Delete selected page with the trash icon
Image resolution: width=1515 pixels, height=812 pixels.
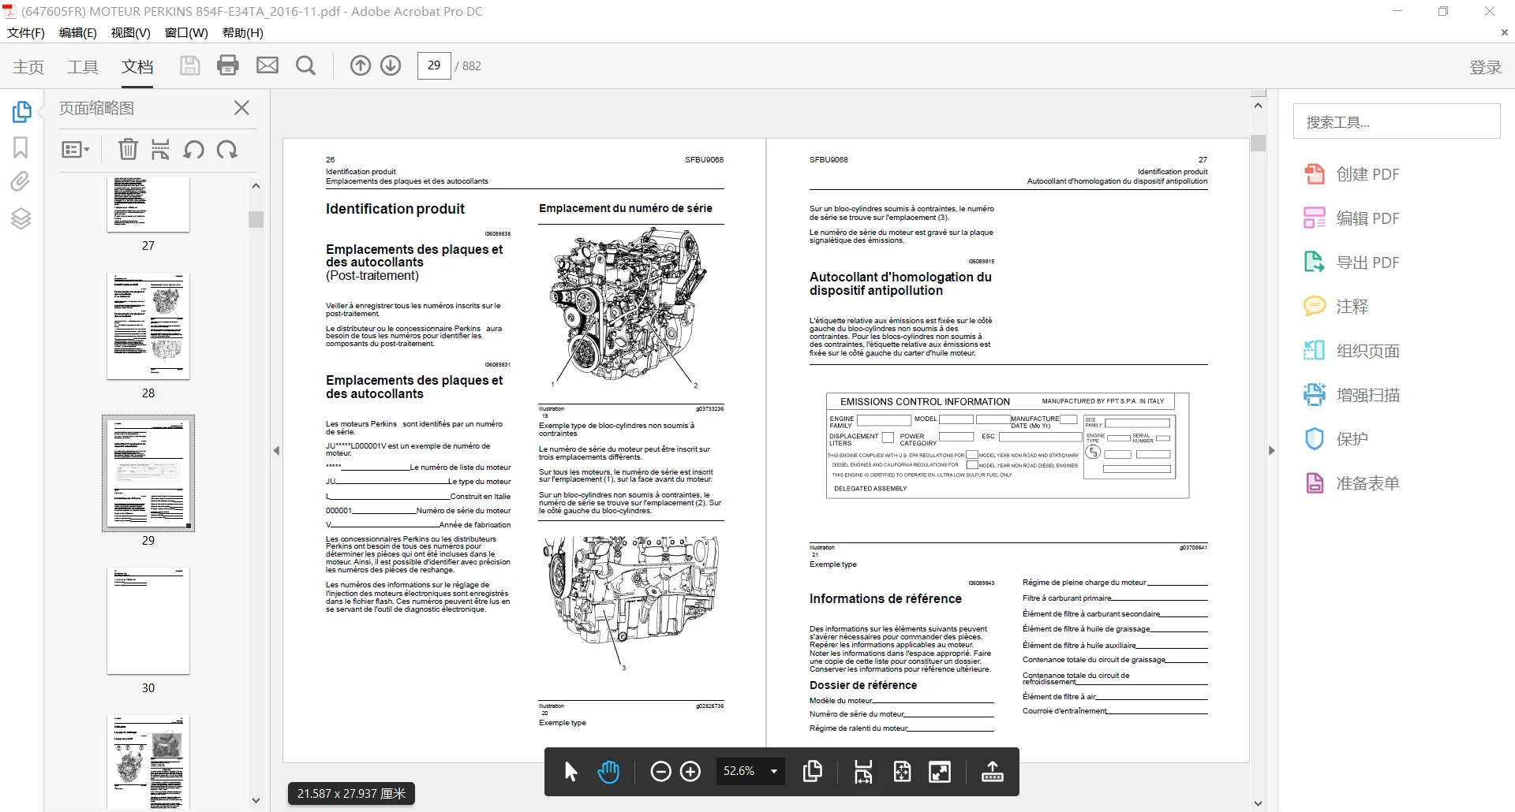[128, 149]
